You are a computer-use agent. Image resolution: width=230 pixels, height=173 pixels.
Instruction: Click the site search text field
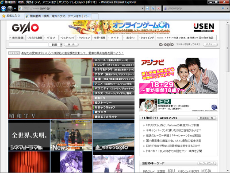coord(28,44)
